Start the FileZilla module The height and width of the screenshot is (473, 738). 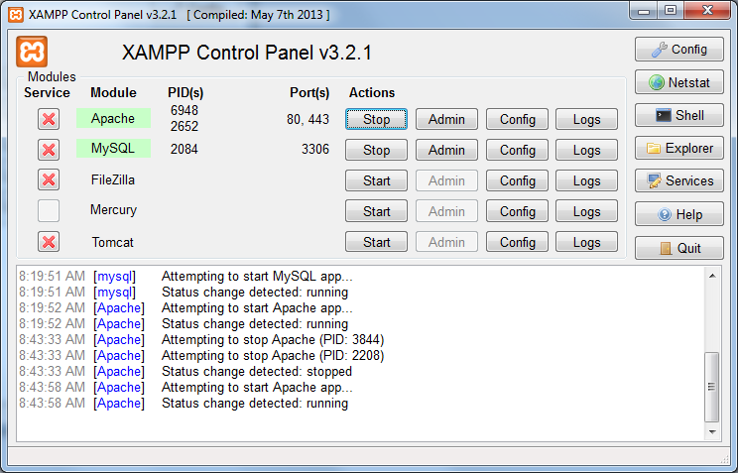coord(376,180)
